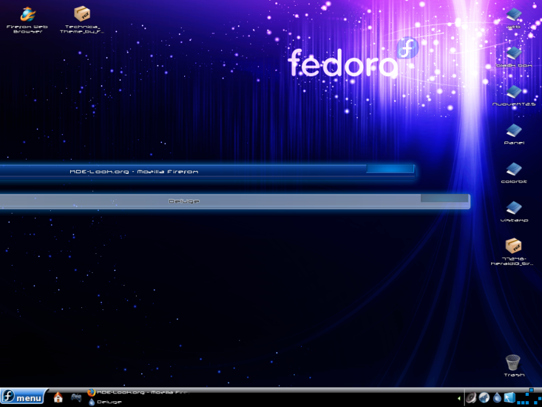Click the gamepad launcher icon in panel

[x=76, y=397]
